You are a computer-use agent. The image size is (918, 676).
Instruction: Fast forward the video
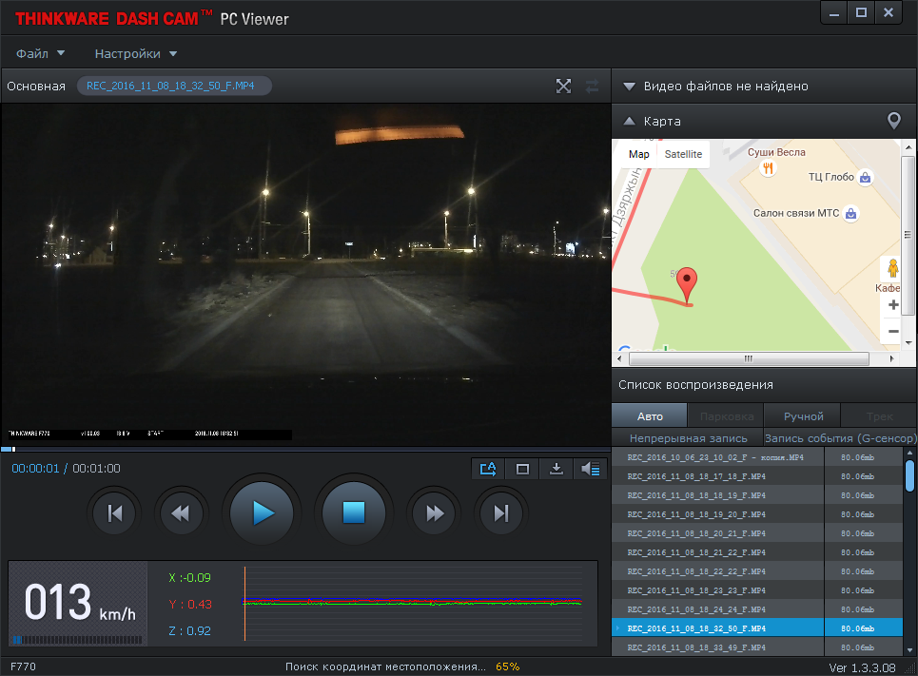click(x=435, y=513)
